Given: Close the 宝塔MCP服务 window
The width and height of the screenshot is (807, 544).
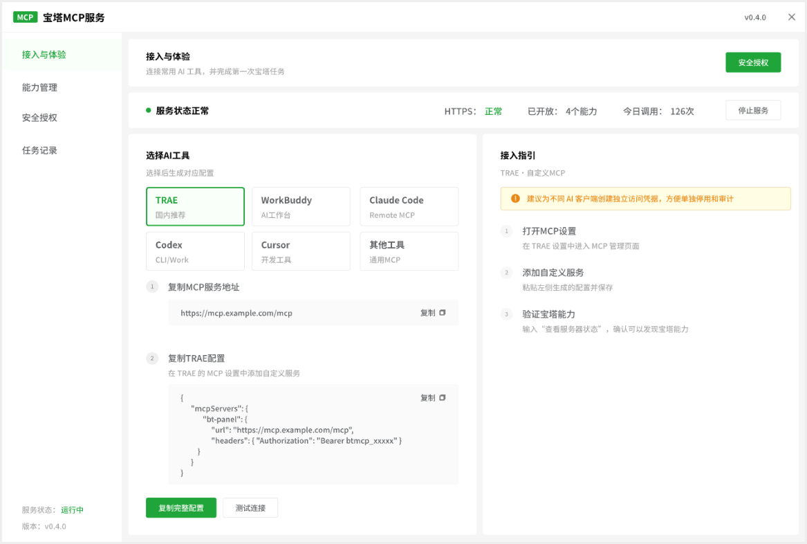Looking at the screenshot, I should [792, 17].
